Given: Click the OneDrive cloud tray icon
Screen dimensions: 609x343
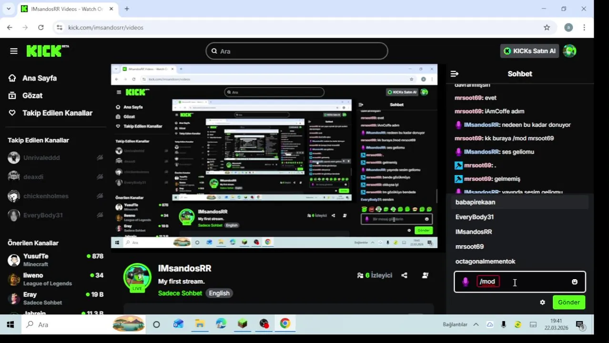Looking at the screenshot, I should click(489, 325).
